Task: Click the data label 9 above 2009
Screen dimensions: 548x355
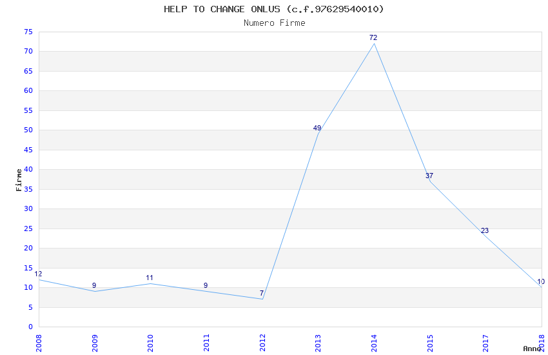Action: [94, 285]
